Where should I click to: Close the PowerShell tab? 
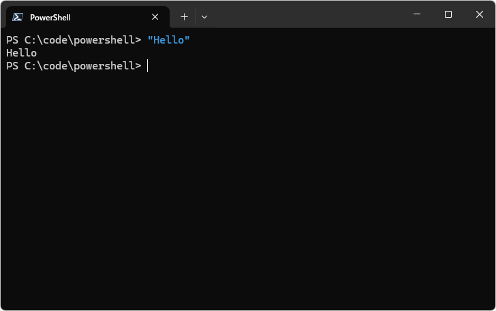coord(155,17)
